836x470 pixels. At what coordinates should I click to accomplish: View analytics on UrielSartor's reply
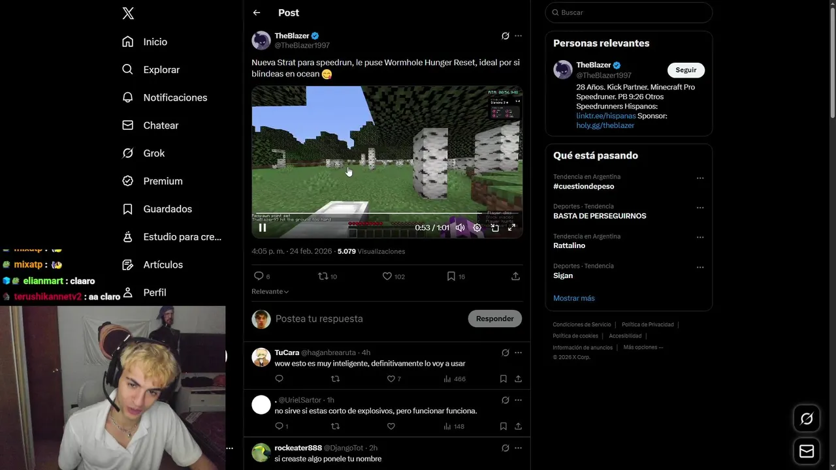coord(454,426)
